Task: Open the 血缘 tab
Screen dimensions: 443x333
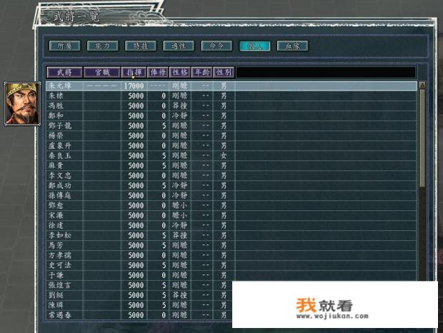Action: click(x=292, y=46)
